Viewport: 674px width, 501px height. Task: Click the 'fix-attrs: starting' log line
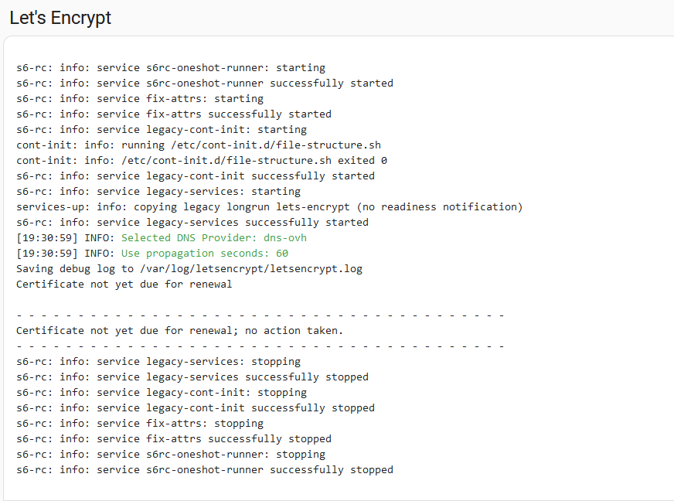tap(140, 98)
